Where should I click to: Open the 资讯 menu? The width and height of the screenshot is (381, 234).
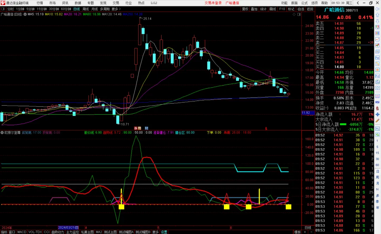tap(65, 3)
